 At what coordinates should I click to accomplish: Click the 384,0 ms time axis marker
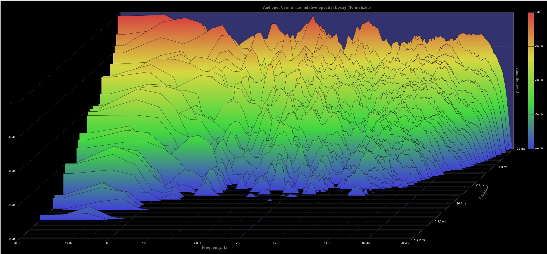click(461, 204)
